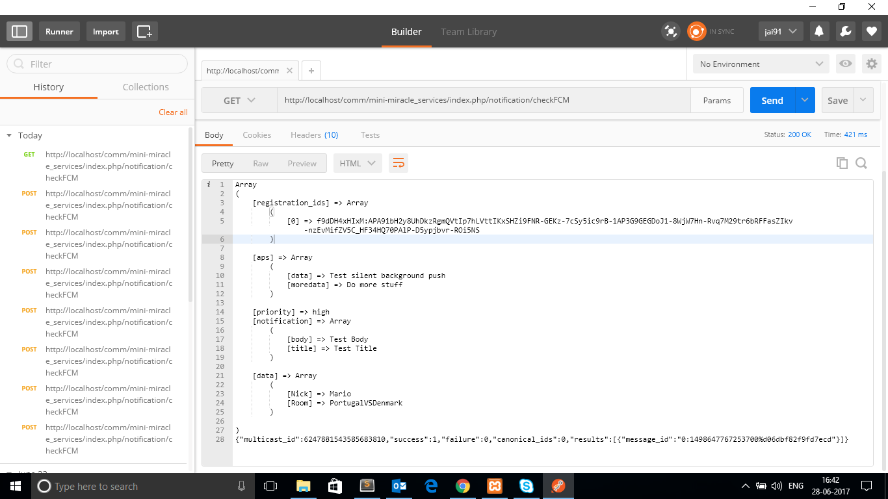Screen dimensions: 888x499
Task: Open the Interceptor satellite icon
Action: point(671,31)
